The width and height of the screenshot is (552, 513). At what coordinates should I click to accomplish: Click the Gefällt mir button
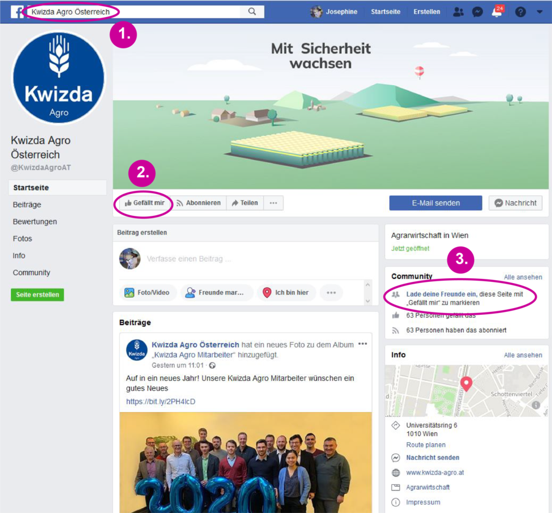[144, 203]
